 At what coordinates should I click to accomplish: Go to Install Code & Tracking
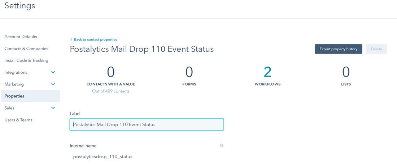(x=26, y=60)
